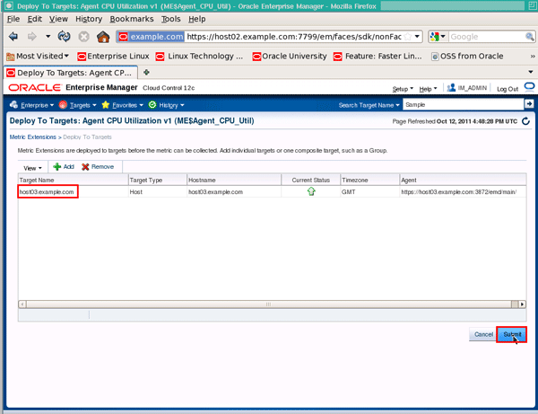Open the Enterprise Linux bookmark
Screen dimensions: 538x414
point(113,56)
